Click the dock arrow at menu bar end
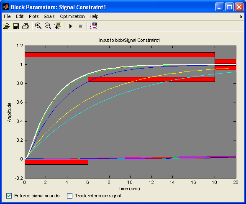 coord(241,16)
